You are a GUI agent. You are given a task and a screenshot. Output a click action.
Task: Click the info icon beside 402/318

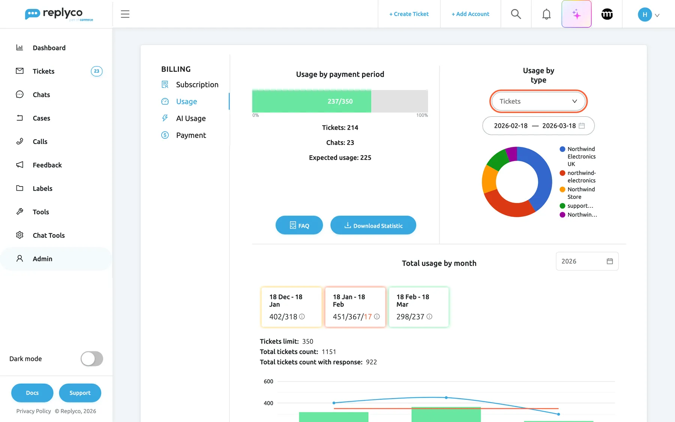pos(302,317)
